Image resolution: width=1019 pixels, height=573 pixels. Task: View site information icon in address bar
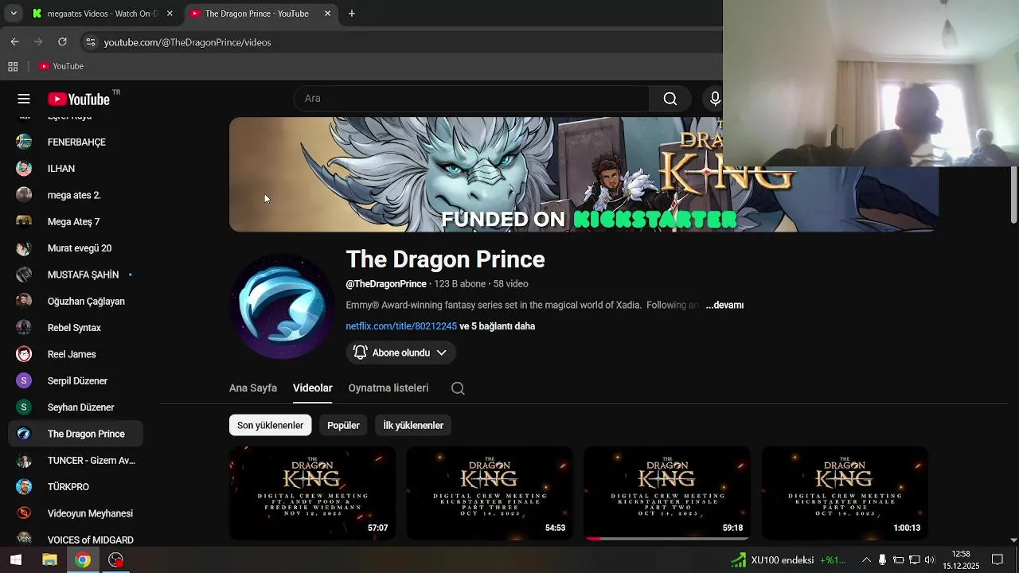(90, 42)
